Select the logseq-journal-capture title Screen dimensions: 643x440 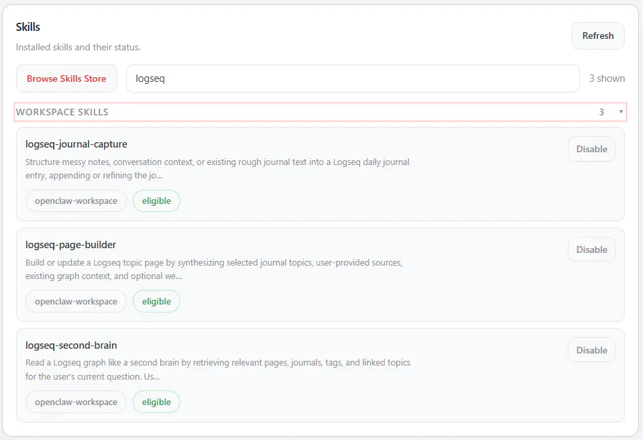(x=76, y=144)
